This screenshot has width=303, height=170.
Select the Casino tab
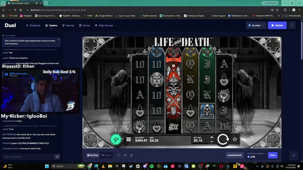click(51, 25)
